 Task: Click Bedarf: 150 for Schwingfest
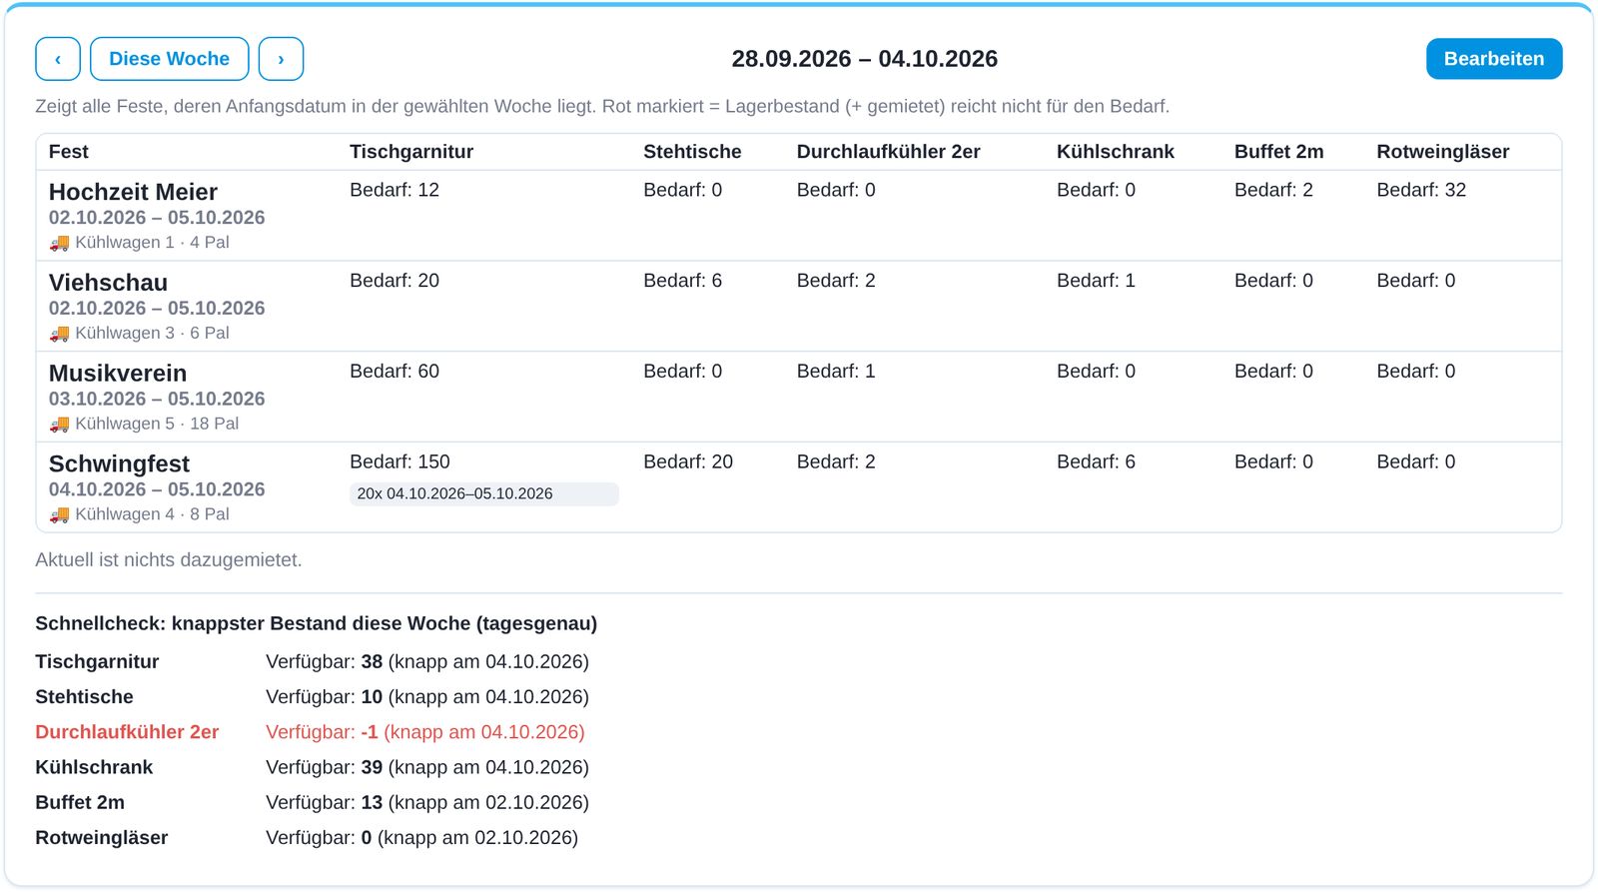point(399,461)
